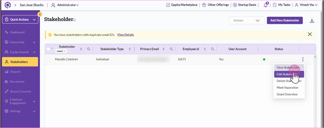Click the user profile icon
Screen dimensions: 324x128
click(296, 5)
